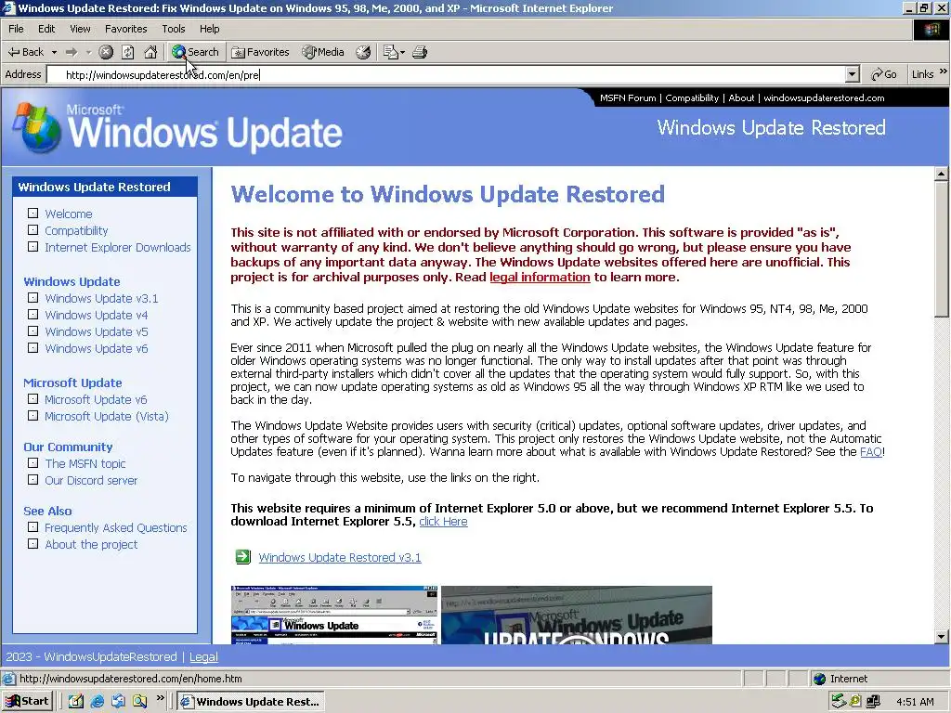Open the Compatibility header link

pos(692,97)
